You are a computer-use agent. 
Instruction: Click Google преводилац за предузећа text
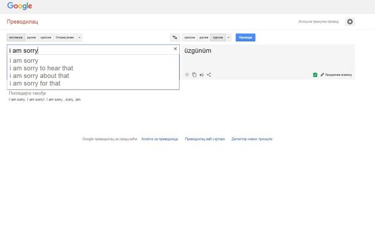110,139
